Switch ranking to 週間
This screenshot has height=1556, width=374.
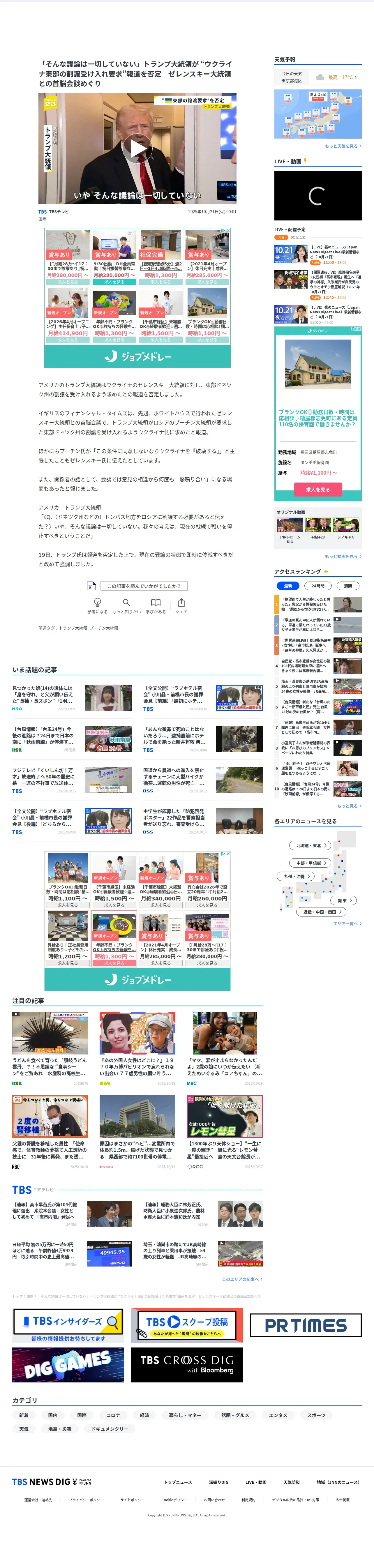(x=347, y=585)
